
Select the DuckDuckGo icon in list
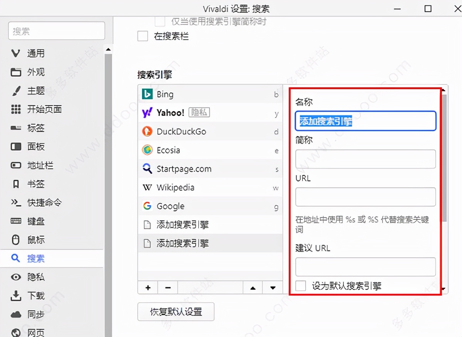(147, 132)
